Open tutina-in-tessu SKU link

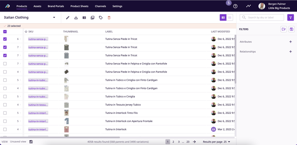coord(38,105)
